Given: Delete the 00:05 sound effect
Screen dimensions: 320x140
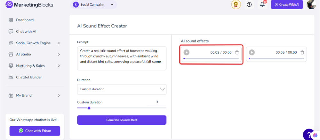Looking at the screenshot, I should (x=302, y=53).
